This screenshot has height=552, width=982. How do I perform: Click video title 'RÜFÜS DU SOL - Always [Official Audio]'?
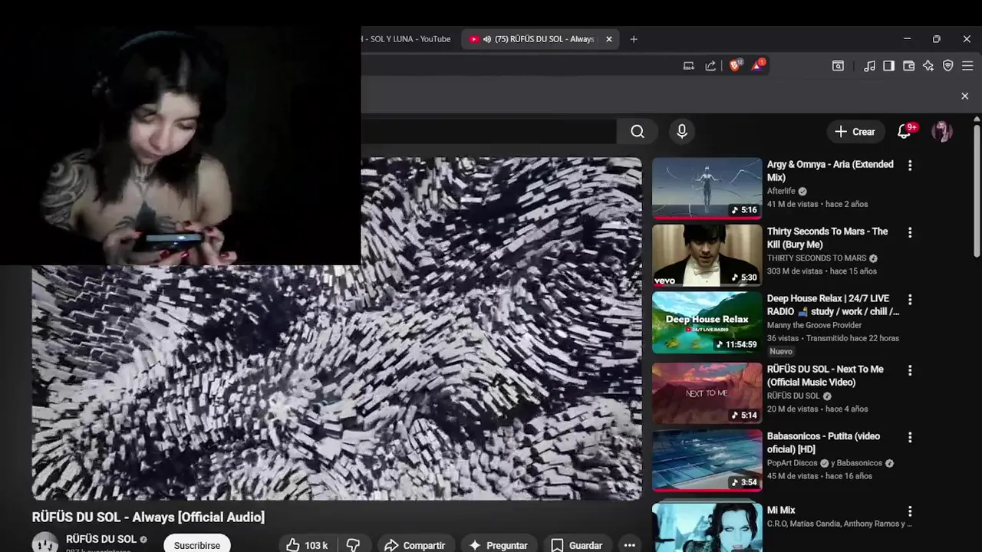tap(148, 517)
